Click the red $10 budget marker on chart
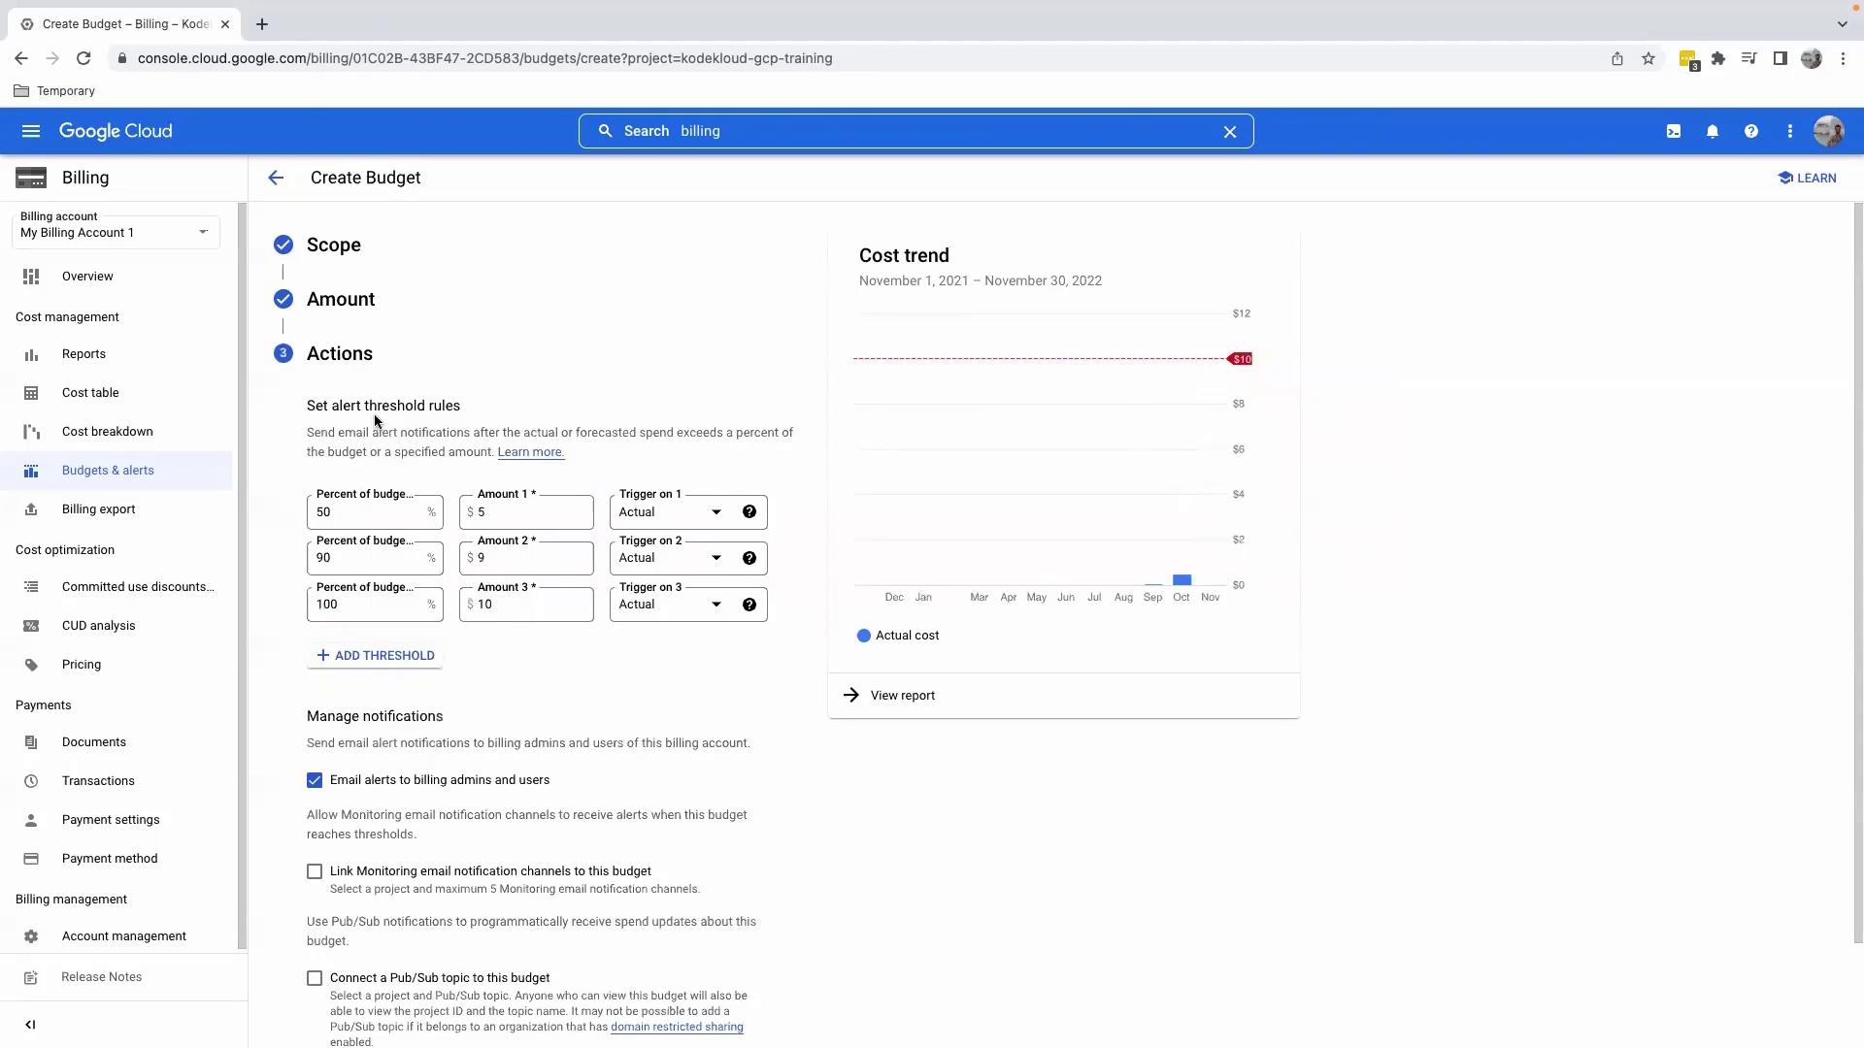 [1241, 359]
